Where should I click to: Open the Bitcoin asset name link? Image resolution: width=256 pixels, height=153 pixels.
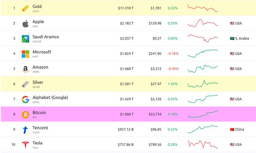coord(39,113)
